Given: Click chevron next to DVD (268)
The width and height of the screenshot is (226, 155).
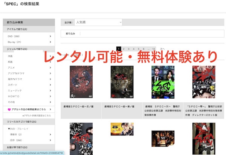Looking at the screenshot, I should tap(50, 36).
